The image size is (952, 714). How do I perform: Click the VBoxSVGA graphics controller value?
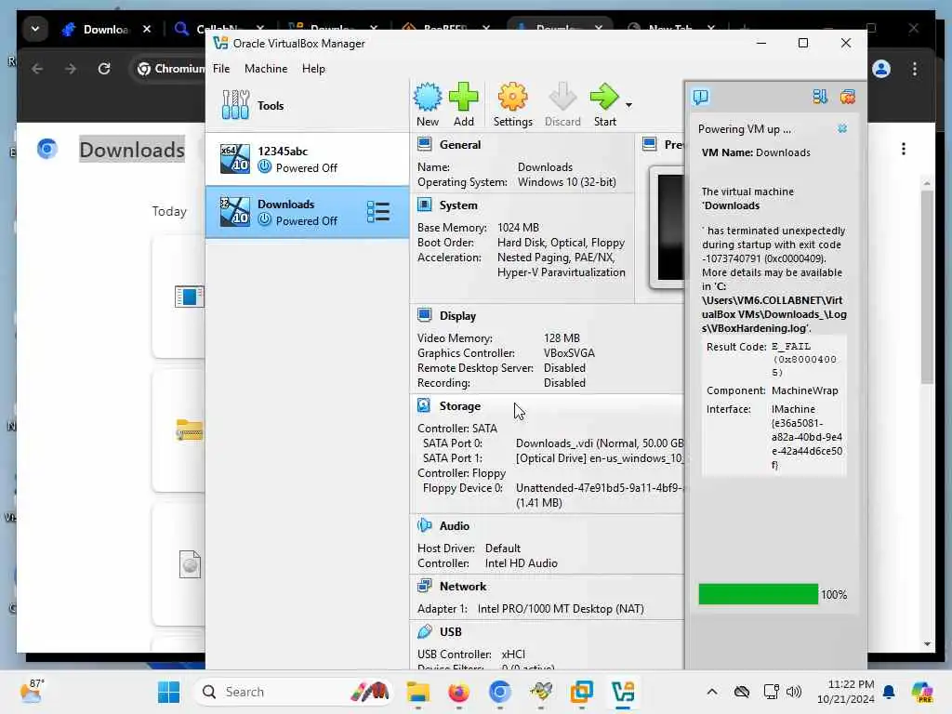pos(569,353)
